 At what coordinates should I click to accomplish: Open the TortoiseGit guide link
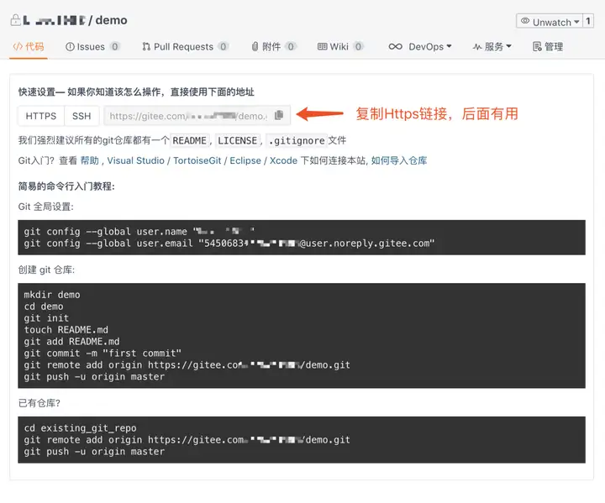(197, 160)
